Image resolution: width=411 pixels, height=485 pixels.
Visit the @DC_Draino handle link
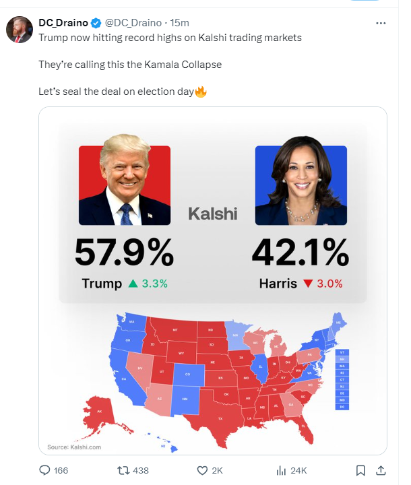pyautogui.click(x=133, y=23)
